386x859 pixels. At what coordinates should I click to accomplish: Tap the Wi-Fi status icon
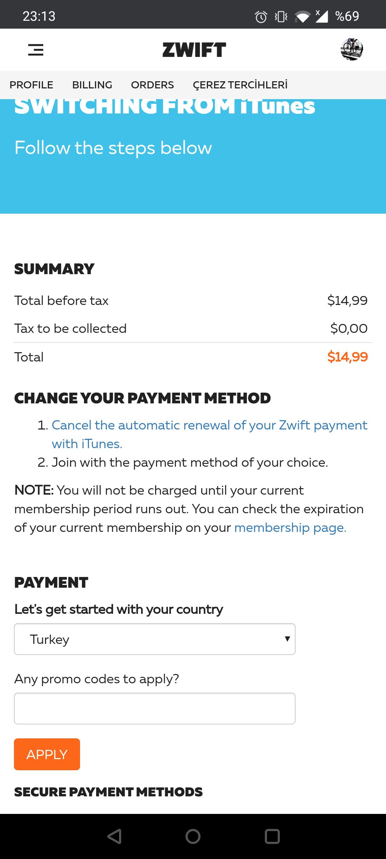click(302, 16)
